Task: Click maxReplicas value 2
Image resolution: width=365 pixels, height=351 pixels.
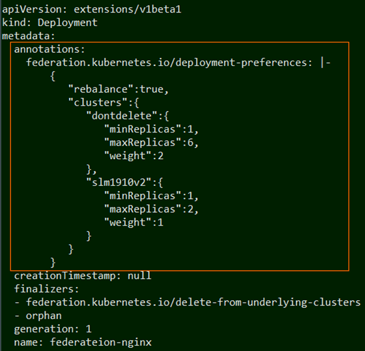Action: (x=190, y=209)
